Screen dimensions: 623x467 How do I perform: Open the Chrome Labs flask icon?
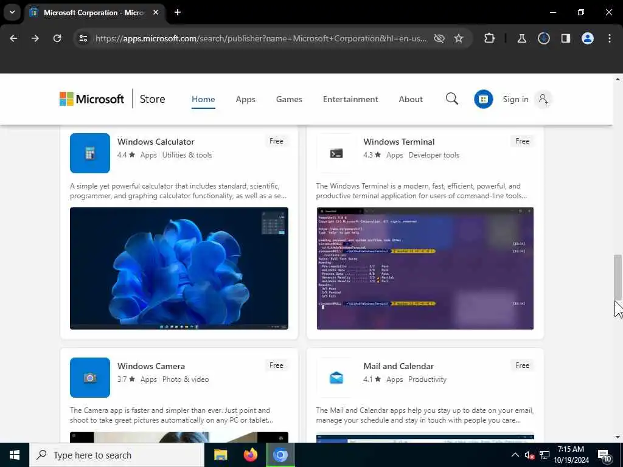pos(521,38)
